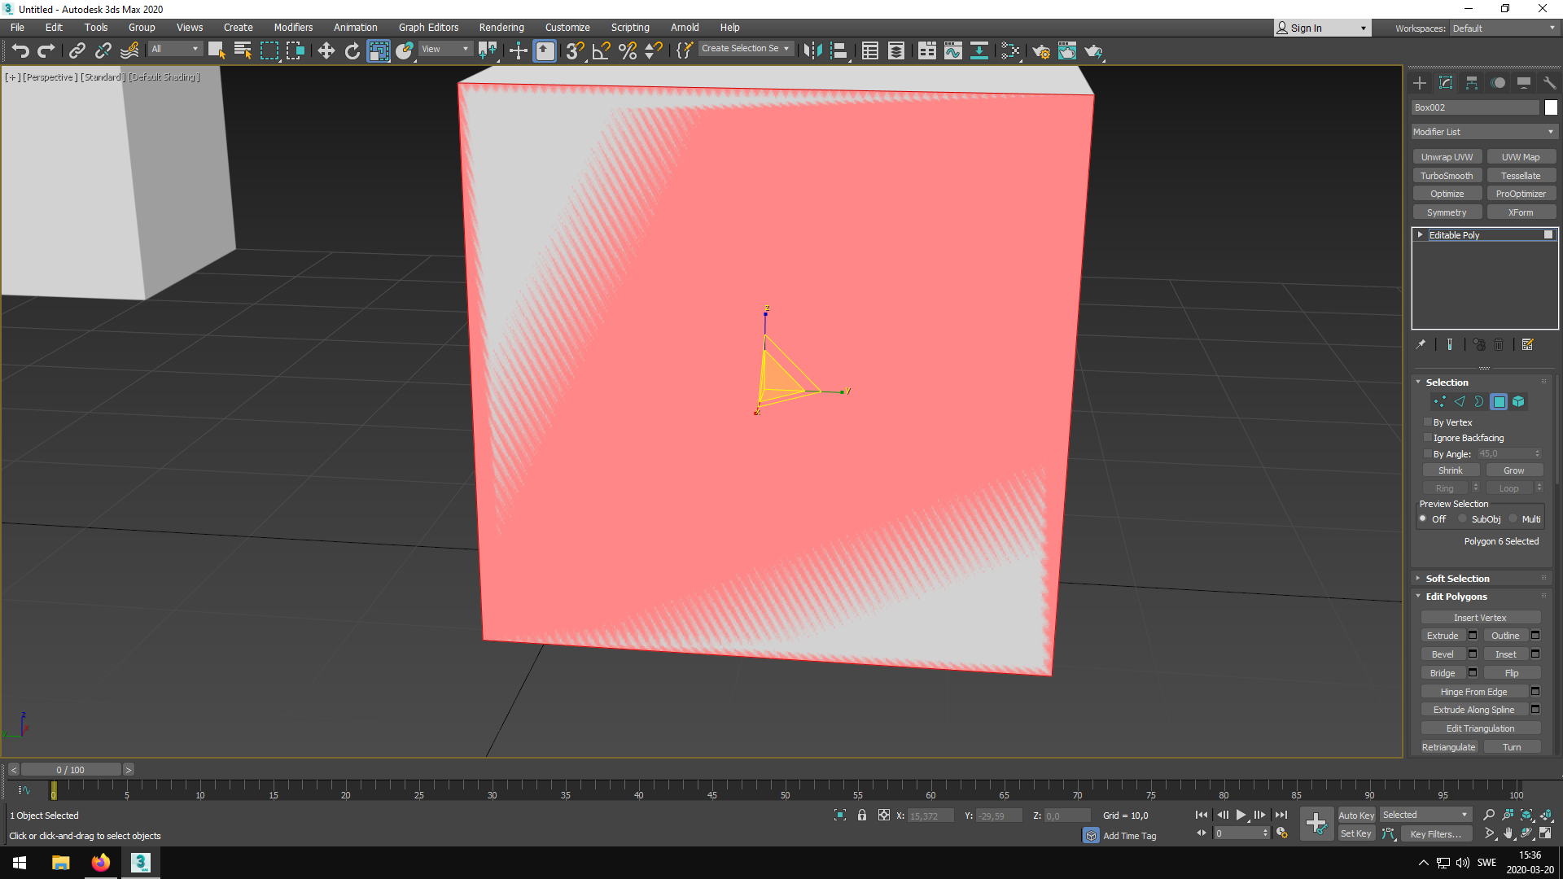Open the Scripting menu

click(x=630, y=28)
